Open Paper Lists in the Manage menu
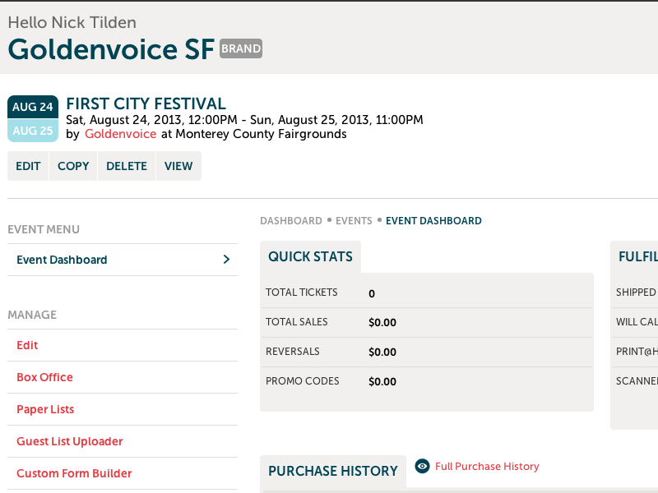Image resolution: width=658 pixels, height=493 pixels. pos(123,409)
